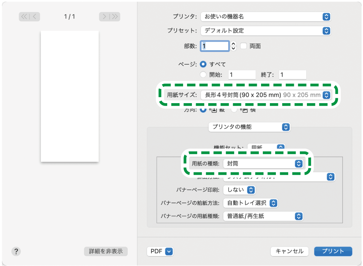Click the プリント button to print
The width and height of the screenshot is (363, 266).
click(333, 252)
